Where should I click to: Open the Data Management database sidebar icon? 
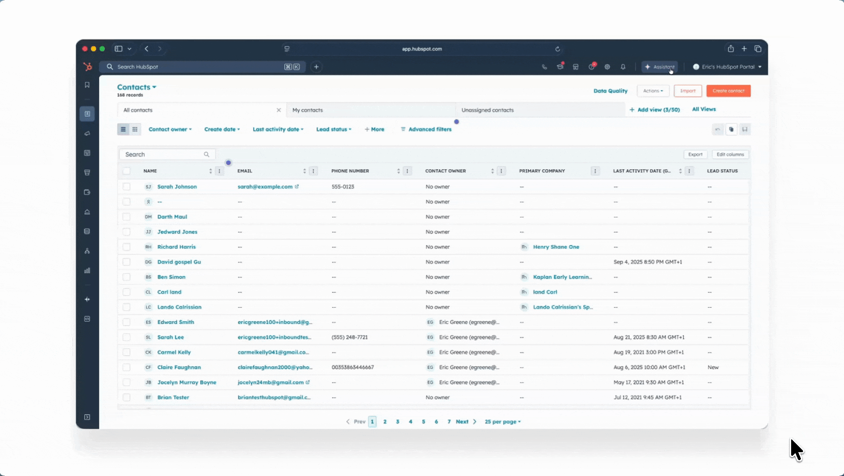87,231
